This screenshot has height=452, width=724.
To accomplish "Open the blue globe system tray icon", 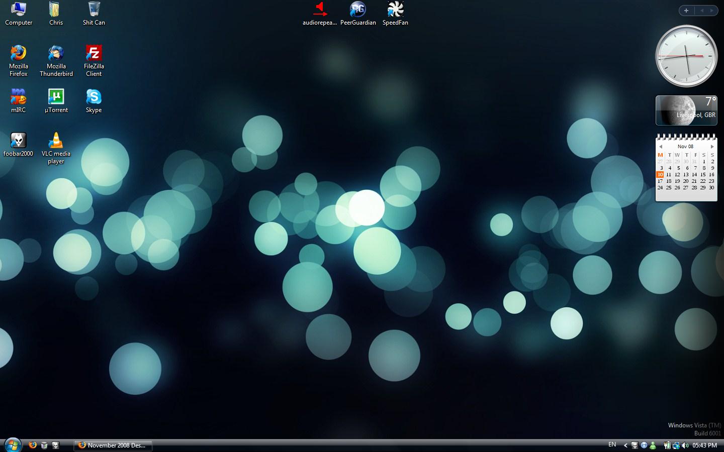I will pos(644,445).
